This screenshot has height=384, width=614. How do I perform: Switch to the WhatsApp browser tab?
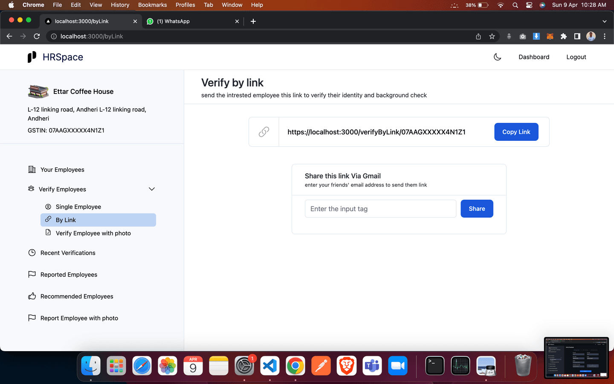click(x=192, y=21)
